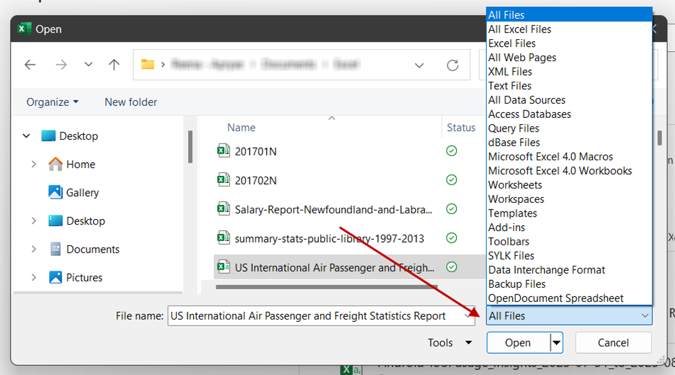Expand the Home sidebar item
This screenshot has height=375, width=675.
(34, 164)
